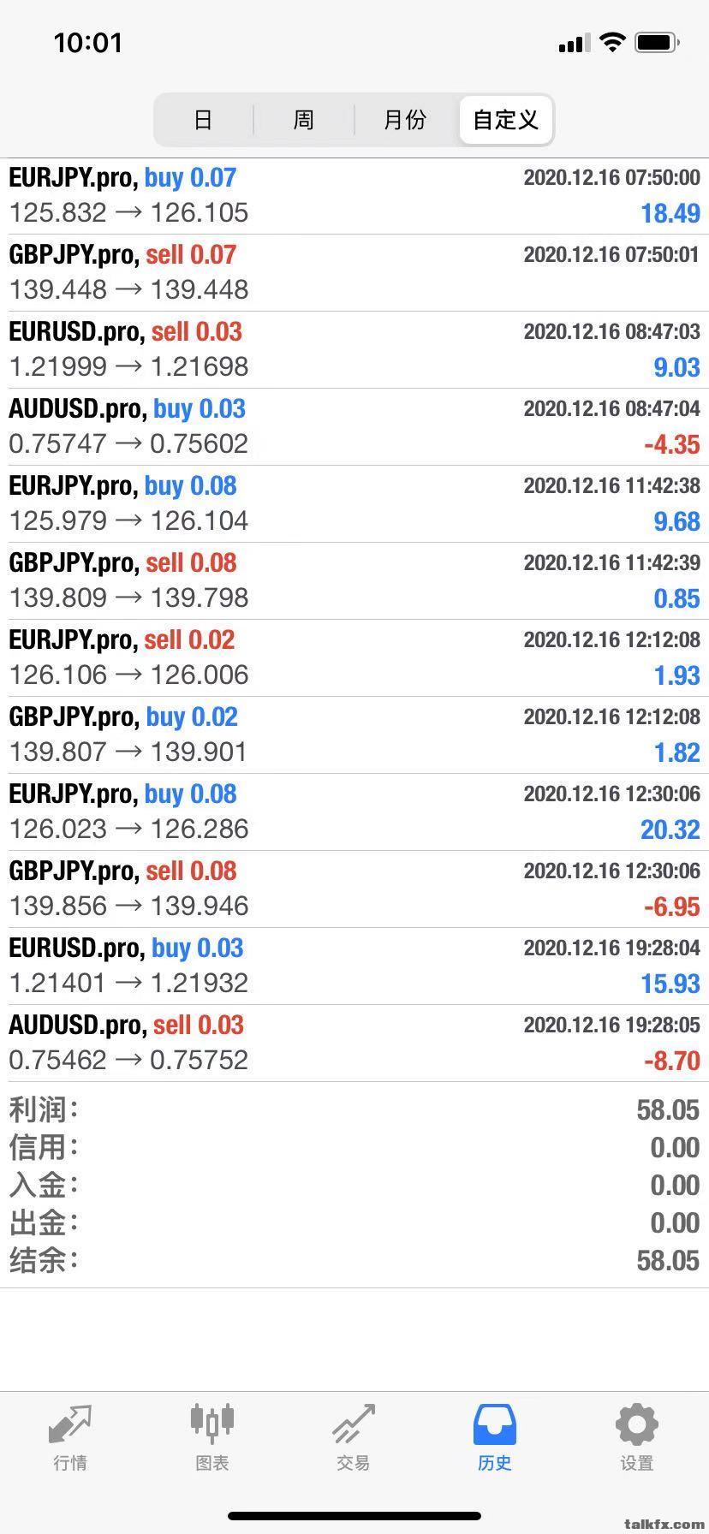The width and height of the screenshot is (709, 1534).
Task: Select EURUSD.pro sell 0.03 trade row
Action: pyautogui.click(x=354, y=350)
